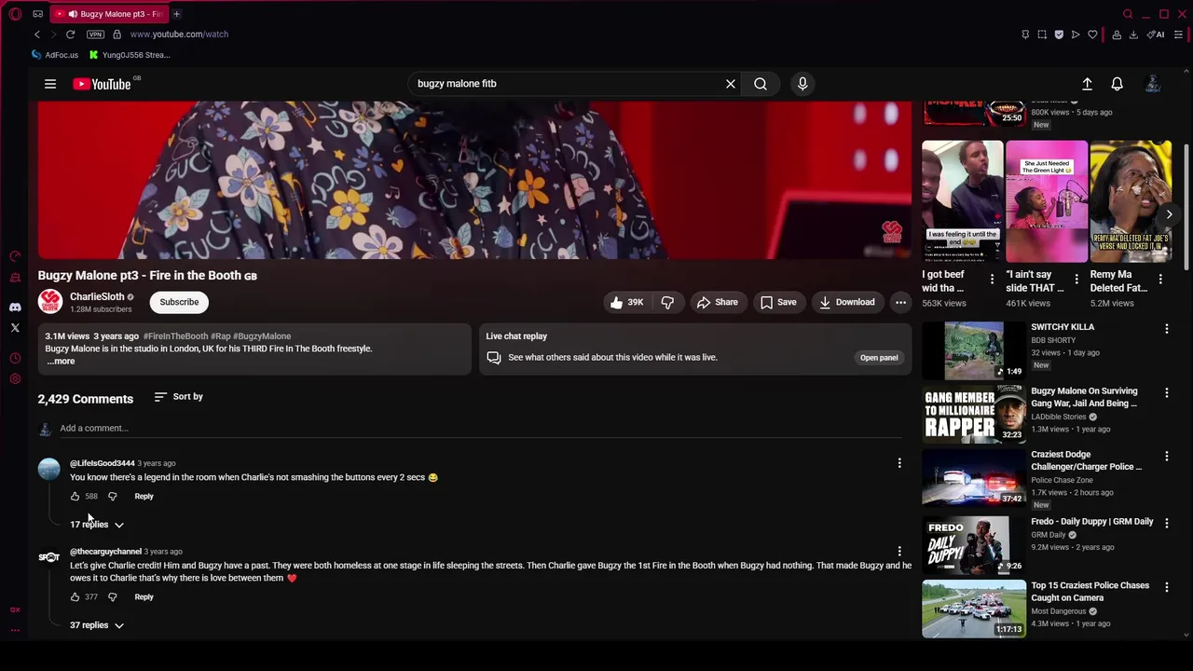Open the pinboard pin icon
The height and width of the screenshot is (671, 1193).
(x=1025, y=34)
